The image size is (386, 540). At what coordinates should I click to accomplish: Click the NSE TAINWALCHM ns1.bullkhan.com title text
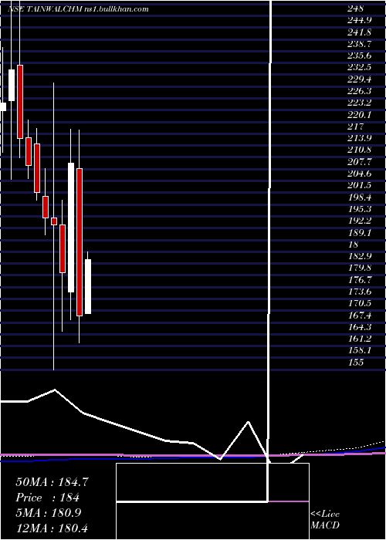pos(78,9)
